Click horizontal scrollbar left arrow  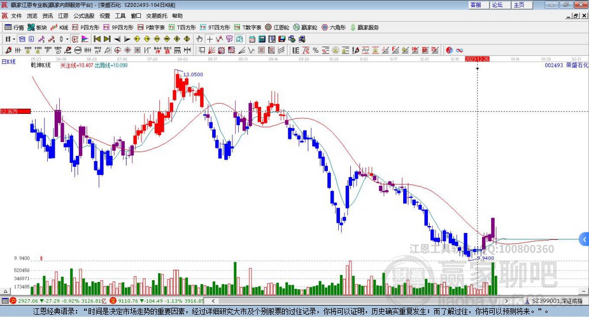click(213, 301)
